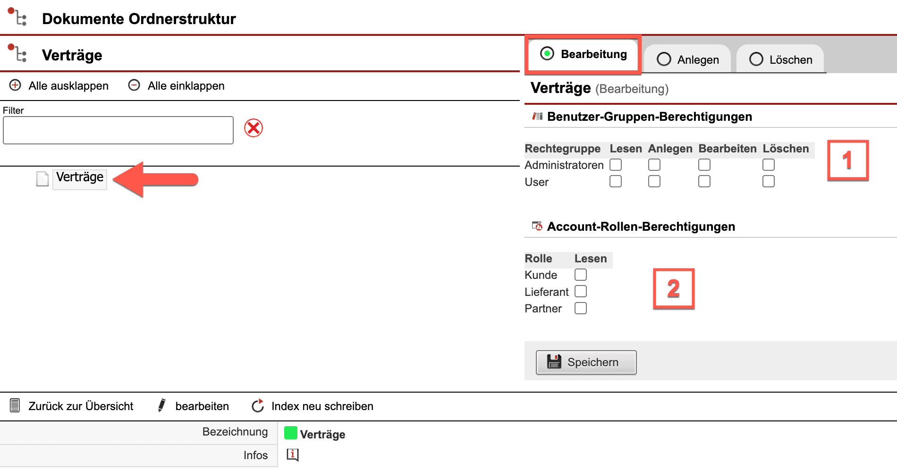897x470 pixels.
Task: Click the pencil bearbeiten icon
Action: click(162, 406)
